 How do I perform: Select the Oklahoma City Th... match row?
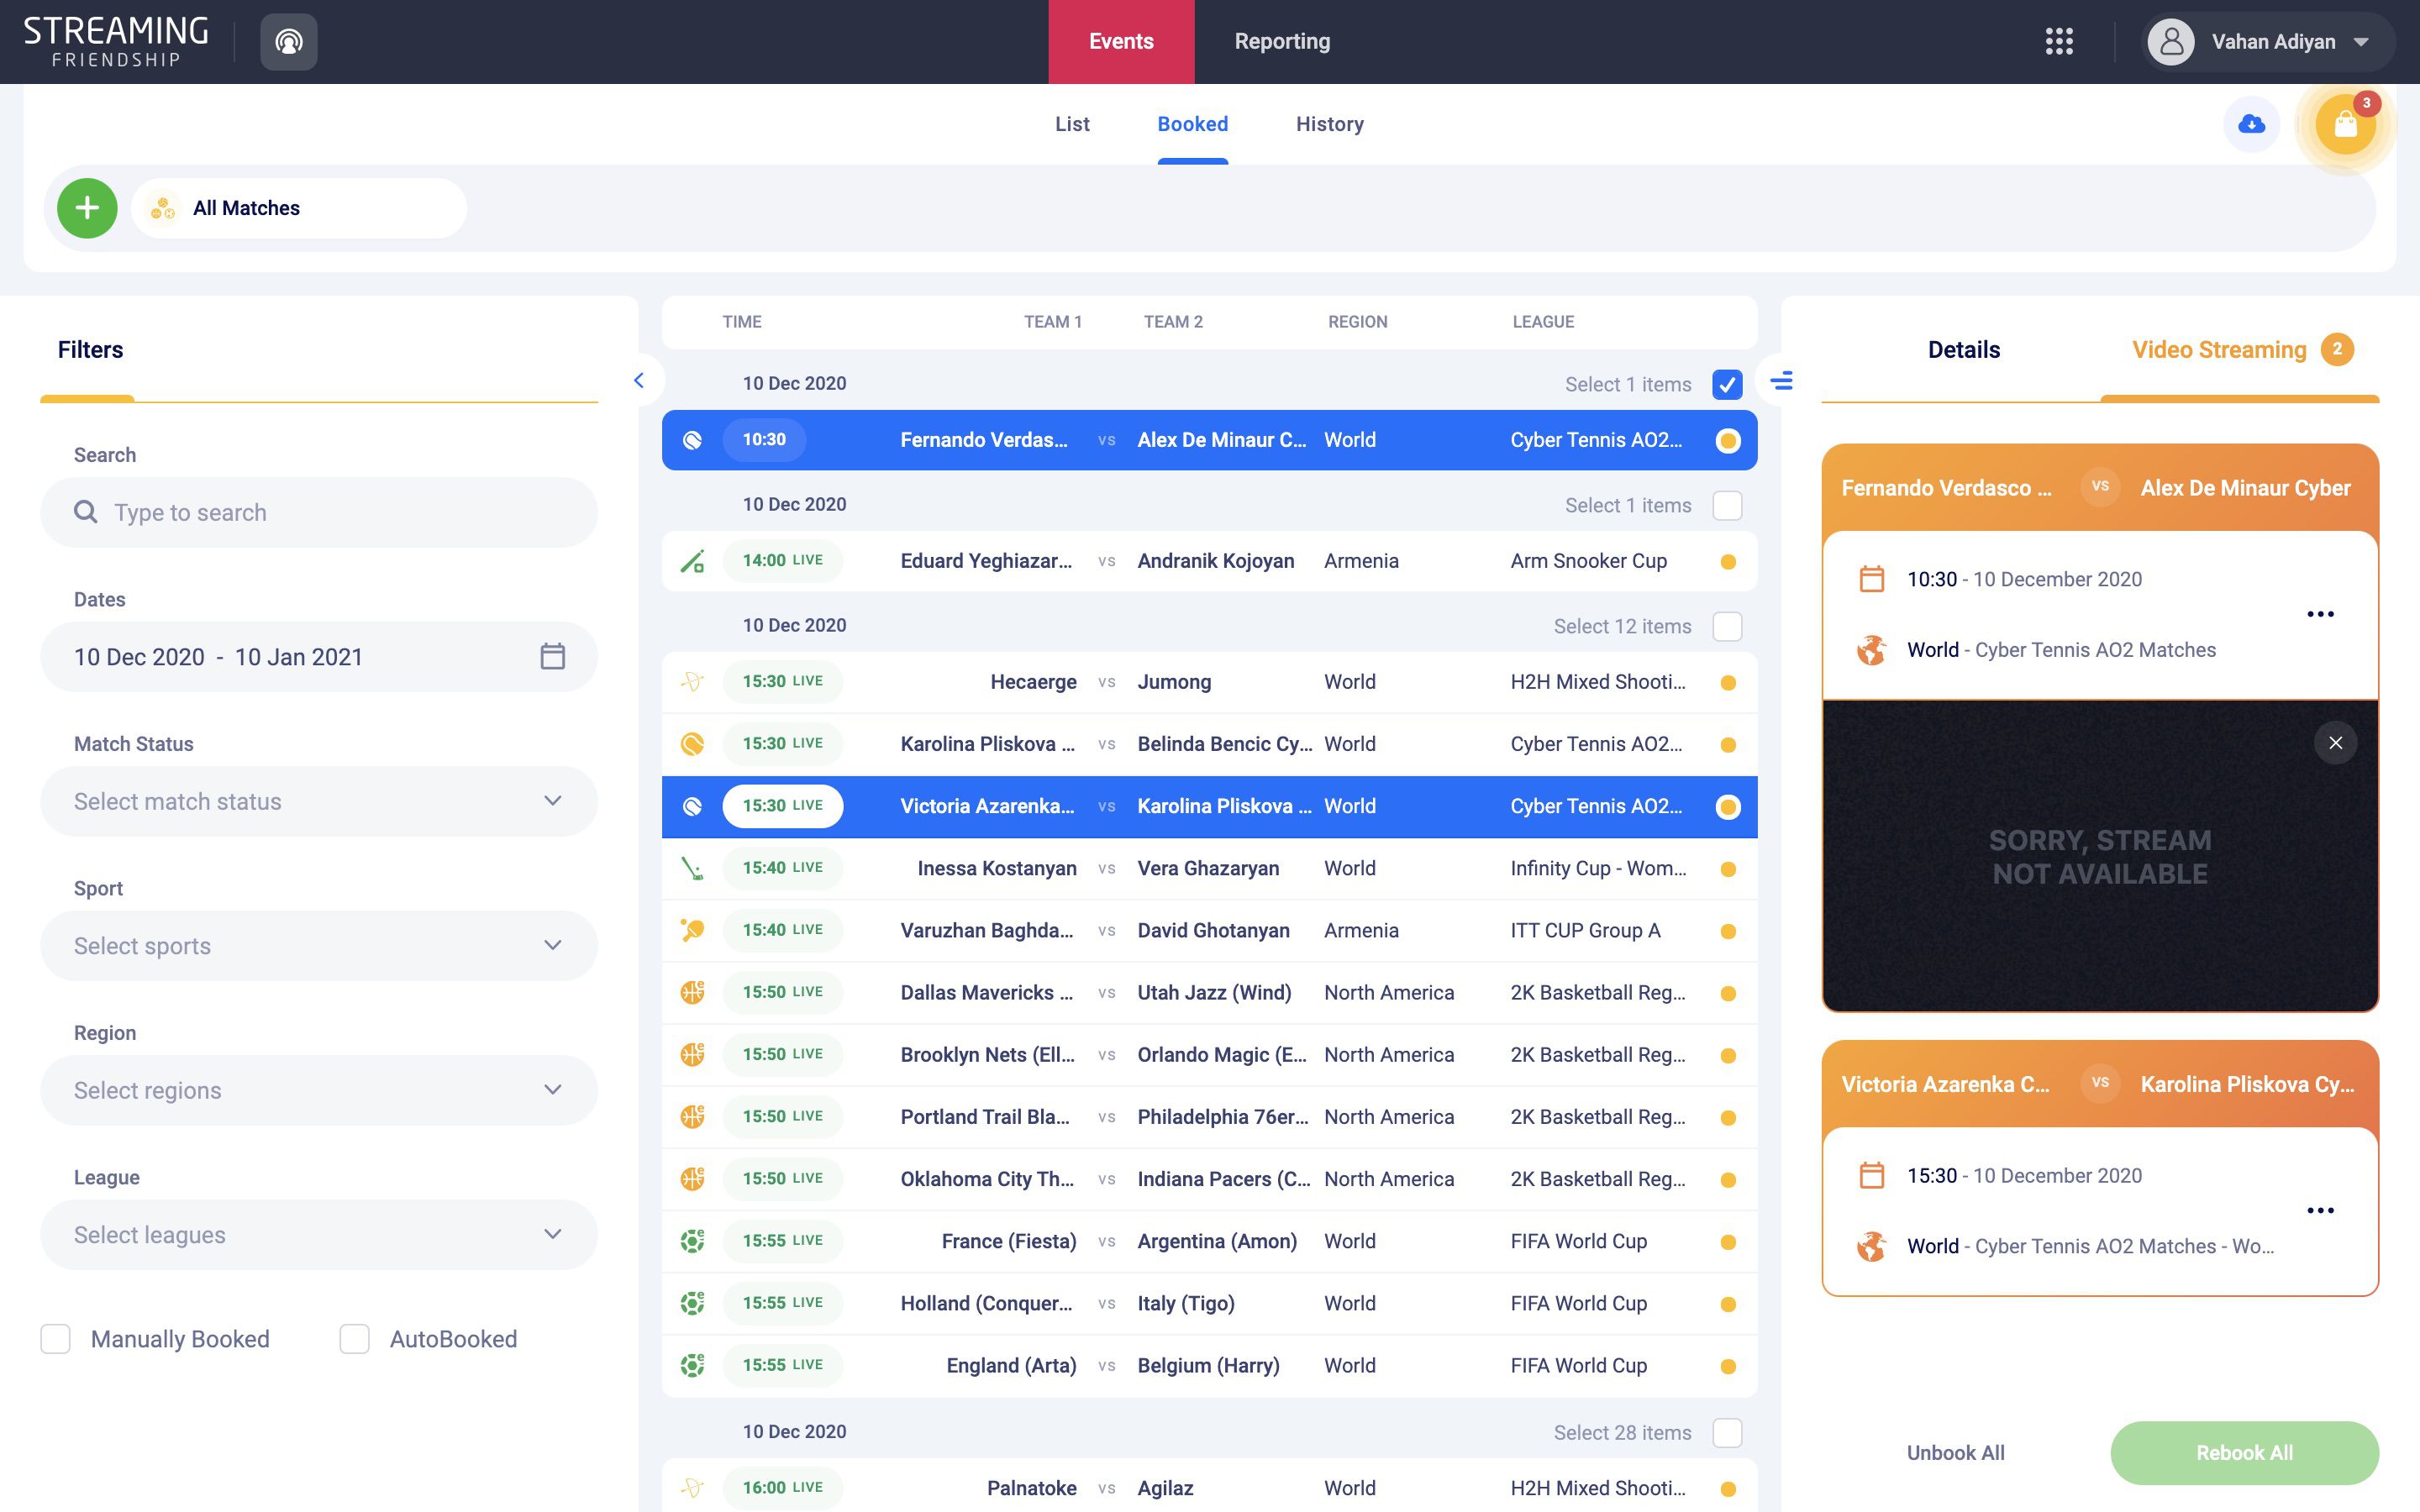point(1209,1179)
